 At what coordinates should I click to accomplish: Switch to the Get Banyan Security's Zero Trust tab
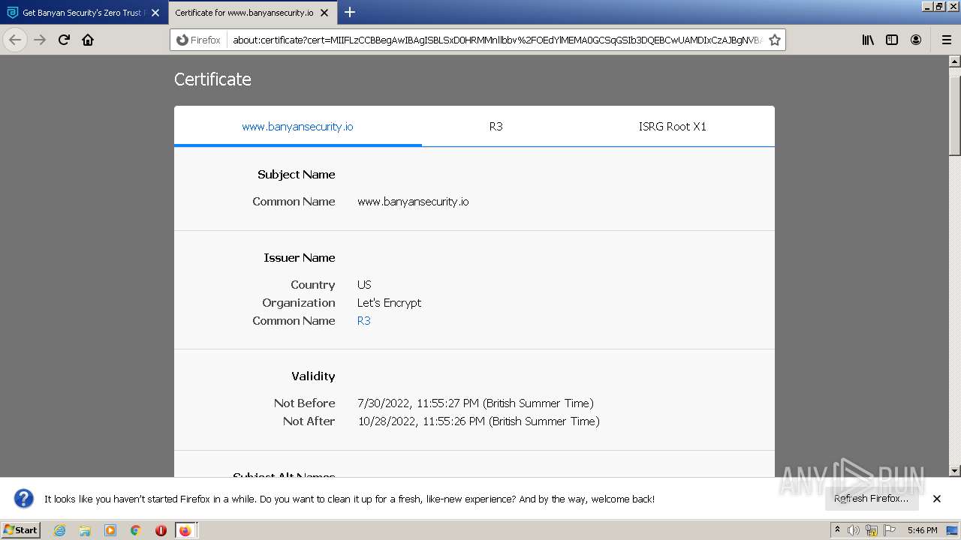83,13
